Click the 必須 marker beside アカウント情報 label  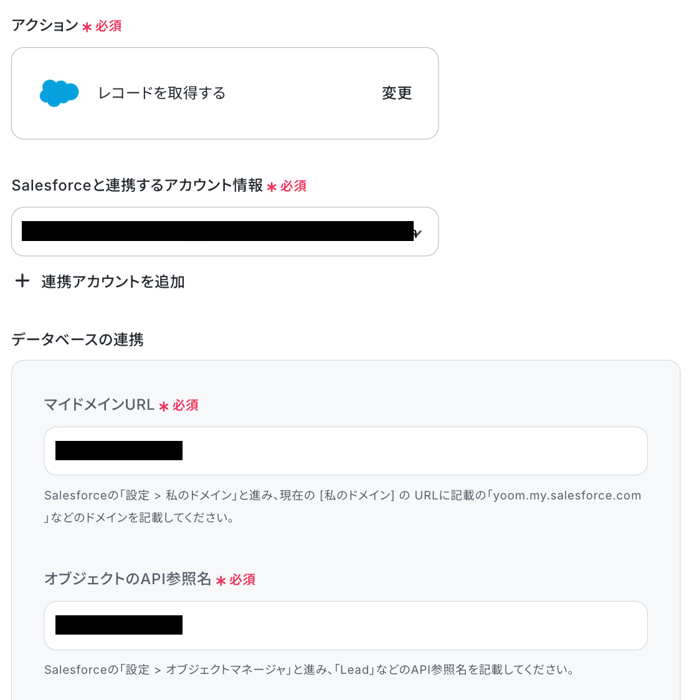click(x=293, y=186)
